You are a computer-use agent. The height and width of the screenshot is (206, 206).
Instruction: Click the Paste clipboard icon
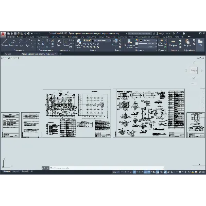pyautogui.click(x=187, y=43)
